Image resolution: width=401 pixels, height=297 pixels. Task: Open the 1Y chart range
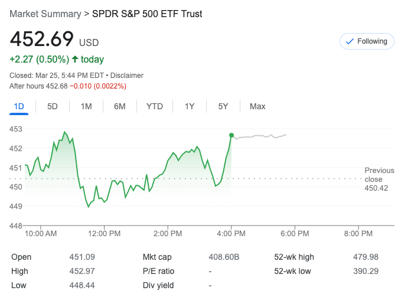click(190, 106)
